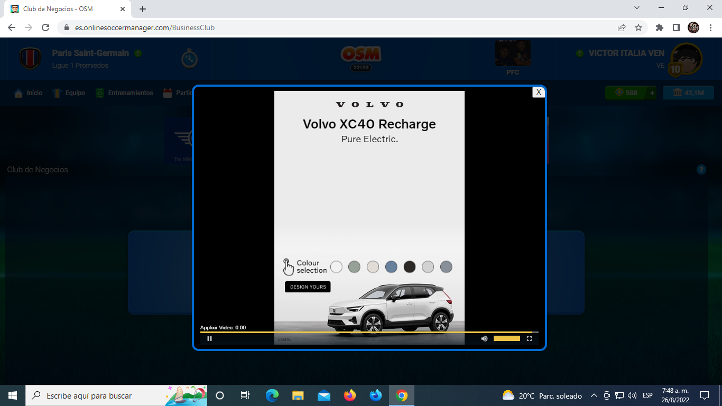Select the beige colour swatch
The height and width of the screenshot is (406, 722).
(373, 267)
